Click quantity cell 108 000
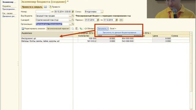Screen dimensions: 196x110 click(87, 38)
